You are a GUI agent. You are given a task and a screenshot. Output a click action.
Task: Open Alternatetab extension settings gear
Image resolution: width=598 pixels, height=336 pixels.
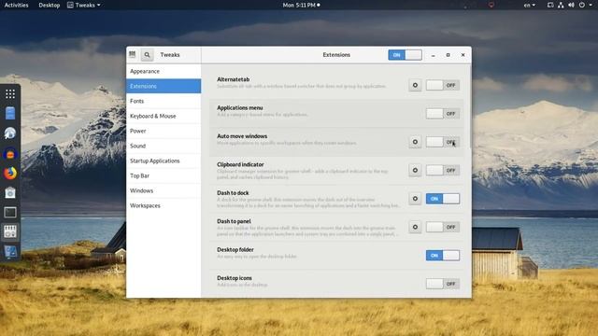[x=415, y=85]
